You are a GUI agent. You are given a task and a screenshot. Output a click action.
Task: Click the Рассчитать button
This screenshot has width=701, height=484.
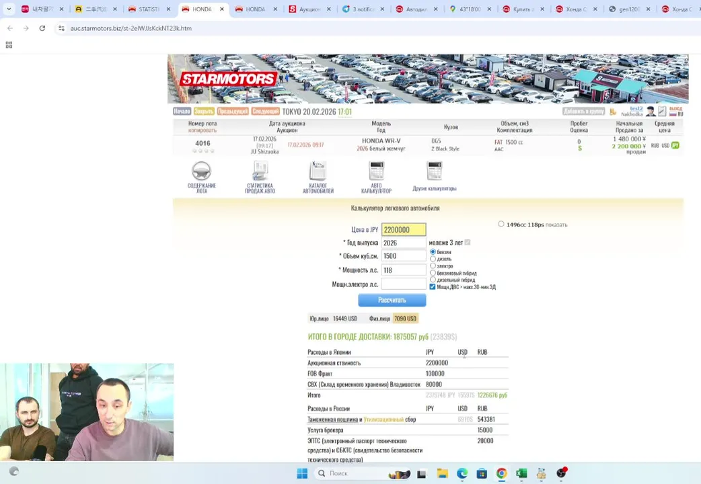pyautogui.click(x=392, y=300)
